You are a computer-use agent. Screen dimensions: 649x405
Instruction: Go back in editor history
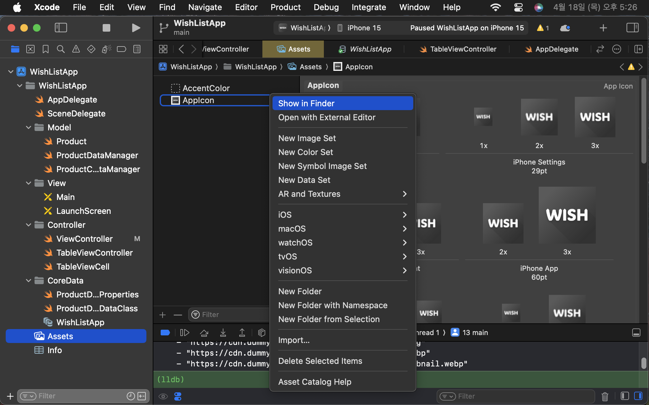point(181,49)
